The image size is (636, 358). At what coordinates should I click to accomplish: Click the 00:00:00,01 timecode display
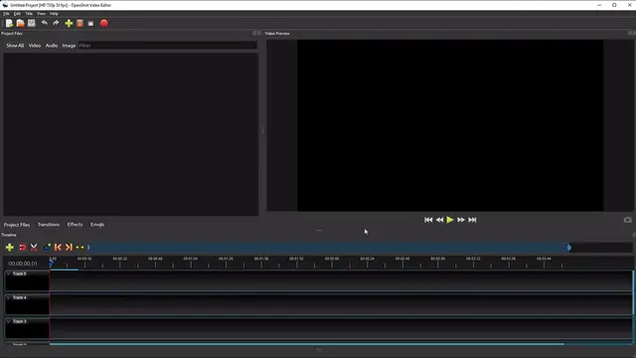pos(23,264)
